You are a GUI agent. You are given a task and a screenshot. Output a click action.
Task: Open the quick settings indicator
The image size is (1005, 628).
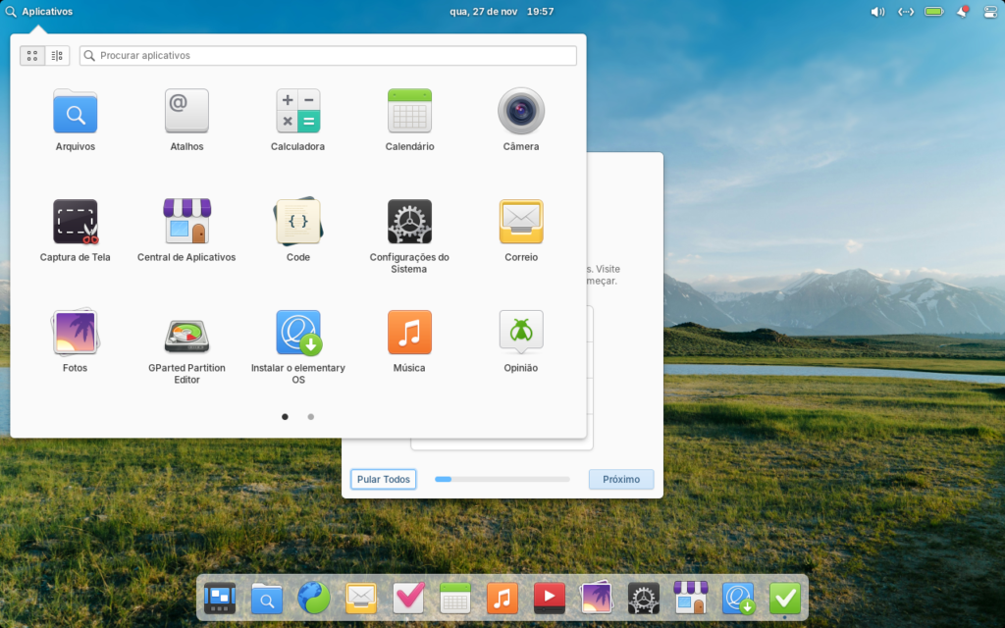coord(990,12)
